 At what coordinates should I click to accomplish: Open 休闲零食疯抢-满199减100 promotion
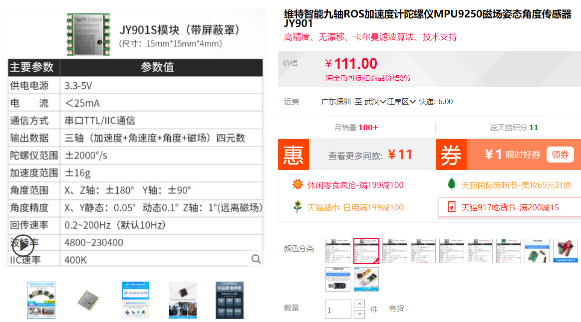pyautogui.click(x=355, y=185)
